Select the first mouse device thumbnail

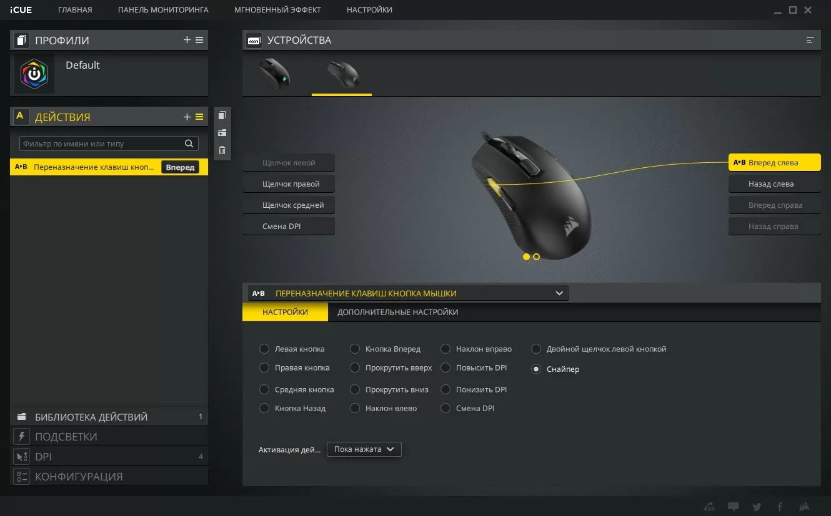pos(274,74)
